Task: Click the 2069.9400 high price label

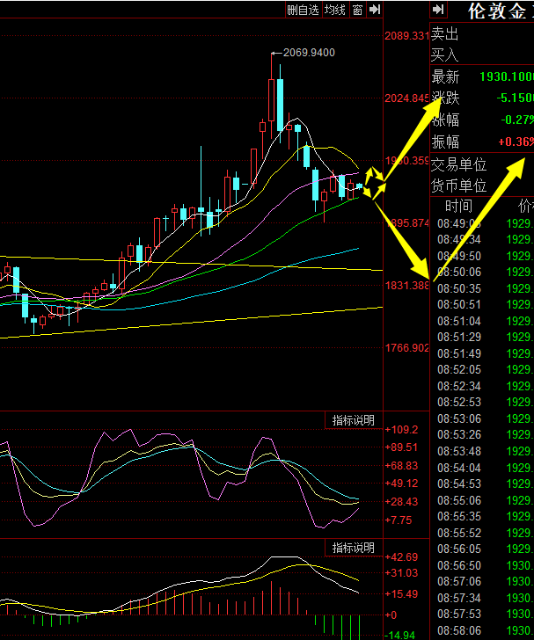Action: tap(309, 53)
